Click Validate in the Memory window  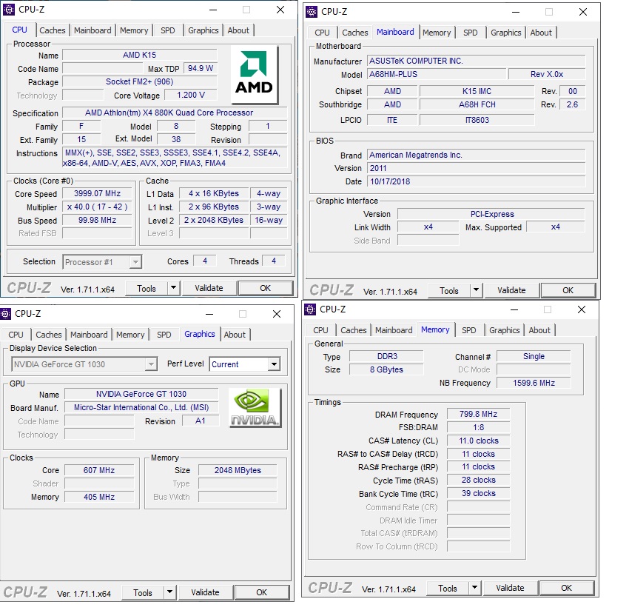[x=510, y=588]
